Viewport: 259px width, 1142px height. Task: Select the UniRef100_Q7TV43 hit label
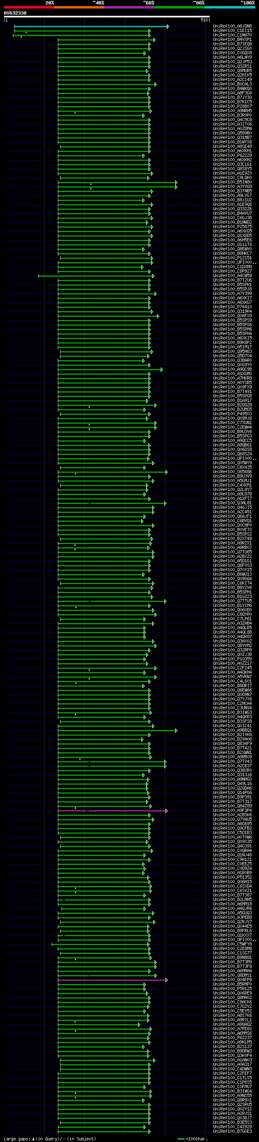click(x=232, y=762)
